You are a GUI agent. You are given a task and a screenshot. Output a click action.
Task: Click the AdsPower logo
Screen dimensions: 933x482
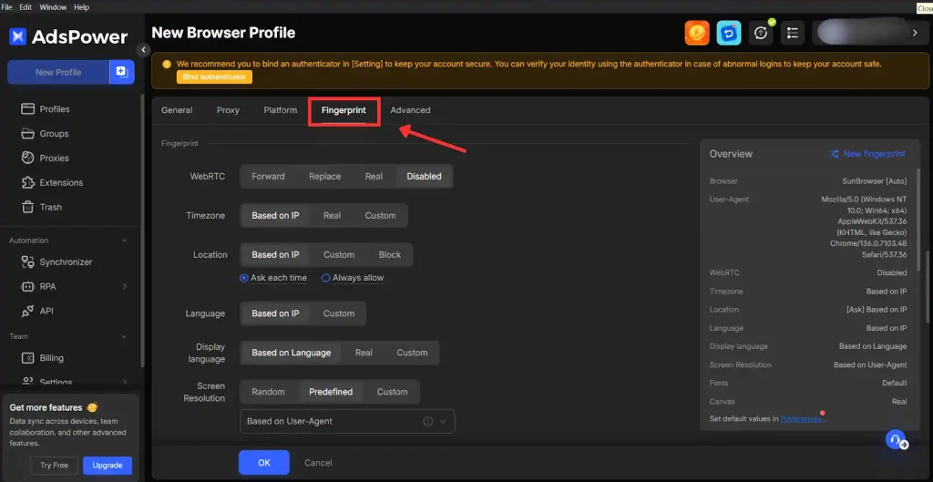tap(68, 36)
